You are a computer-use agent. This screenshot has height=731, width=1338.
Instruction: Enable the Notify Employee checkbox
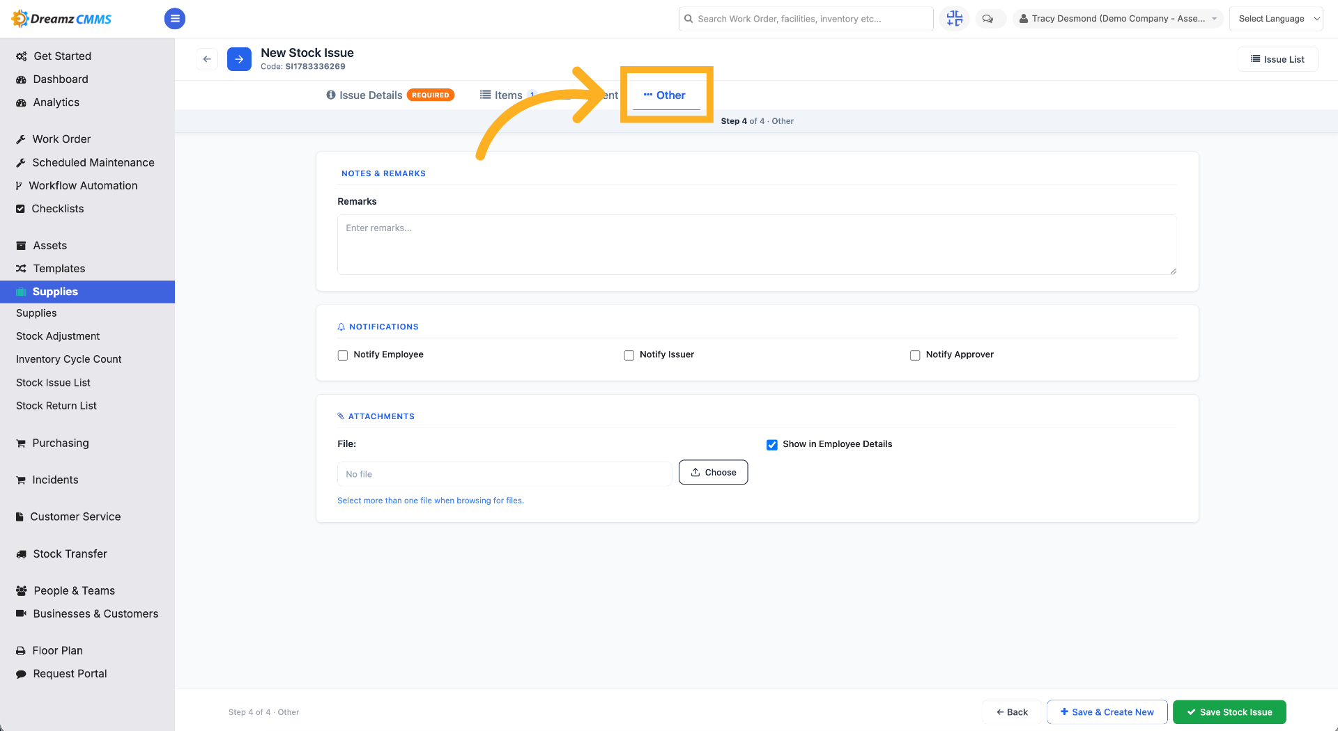(x=343, y=355)
